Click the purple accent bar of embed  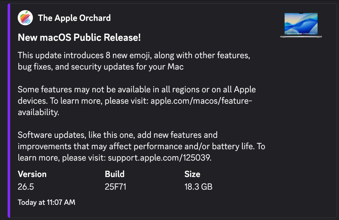click(x=9, y=110)
